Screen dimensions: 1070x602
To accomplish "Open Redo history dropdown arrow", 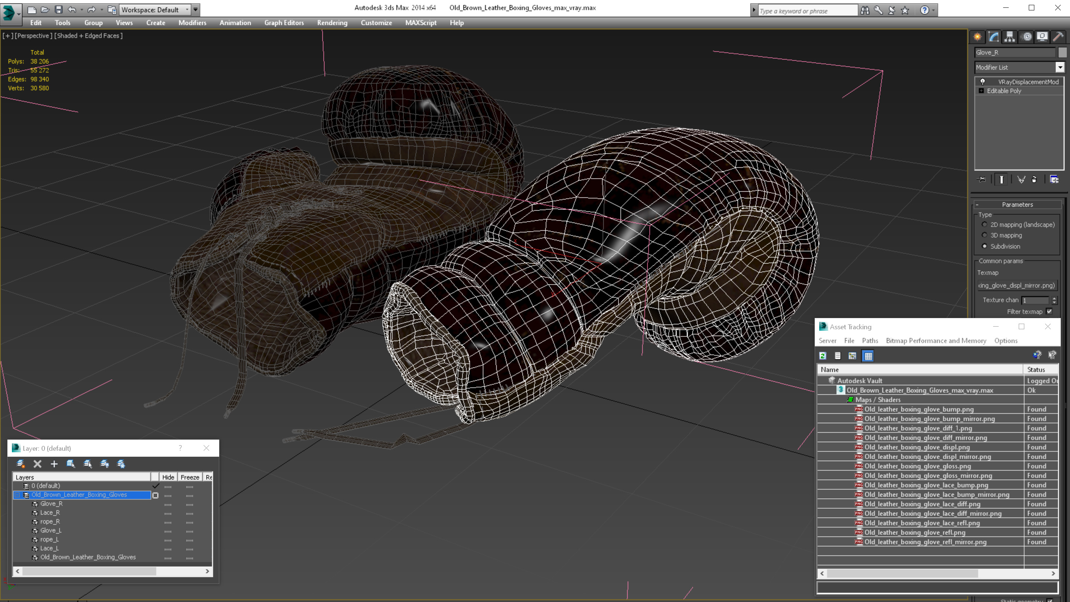I will tap(101, 10).
